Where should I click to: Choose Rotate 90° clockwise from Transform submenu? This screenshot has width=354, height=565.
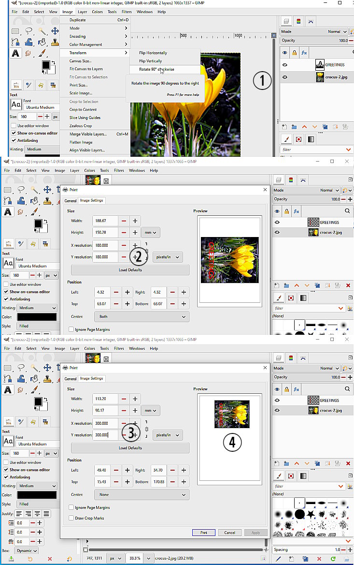[x=157, y=69]
